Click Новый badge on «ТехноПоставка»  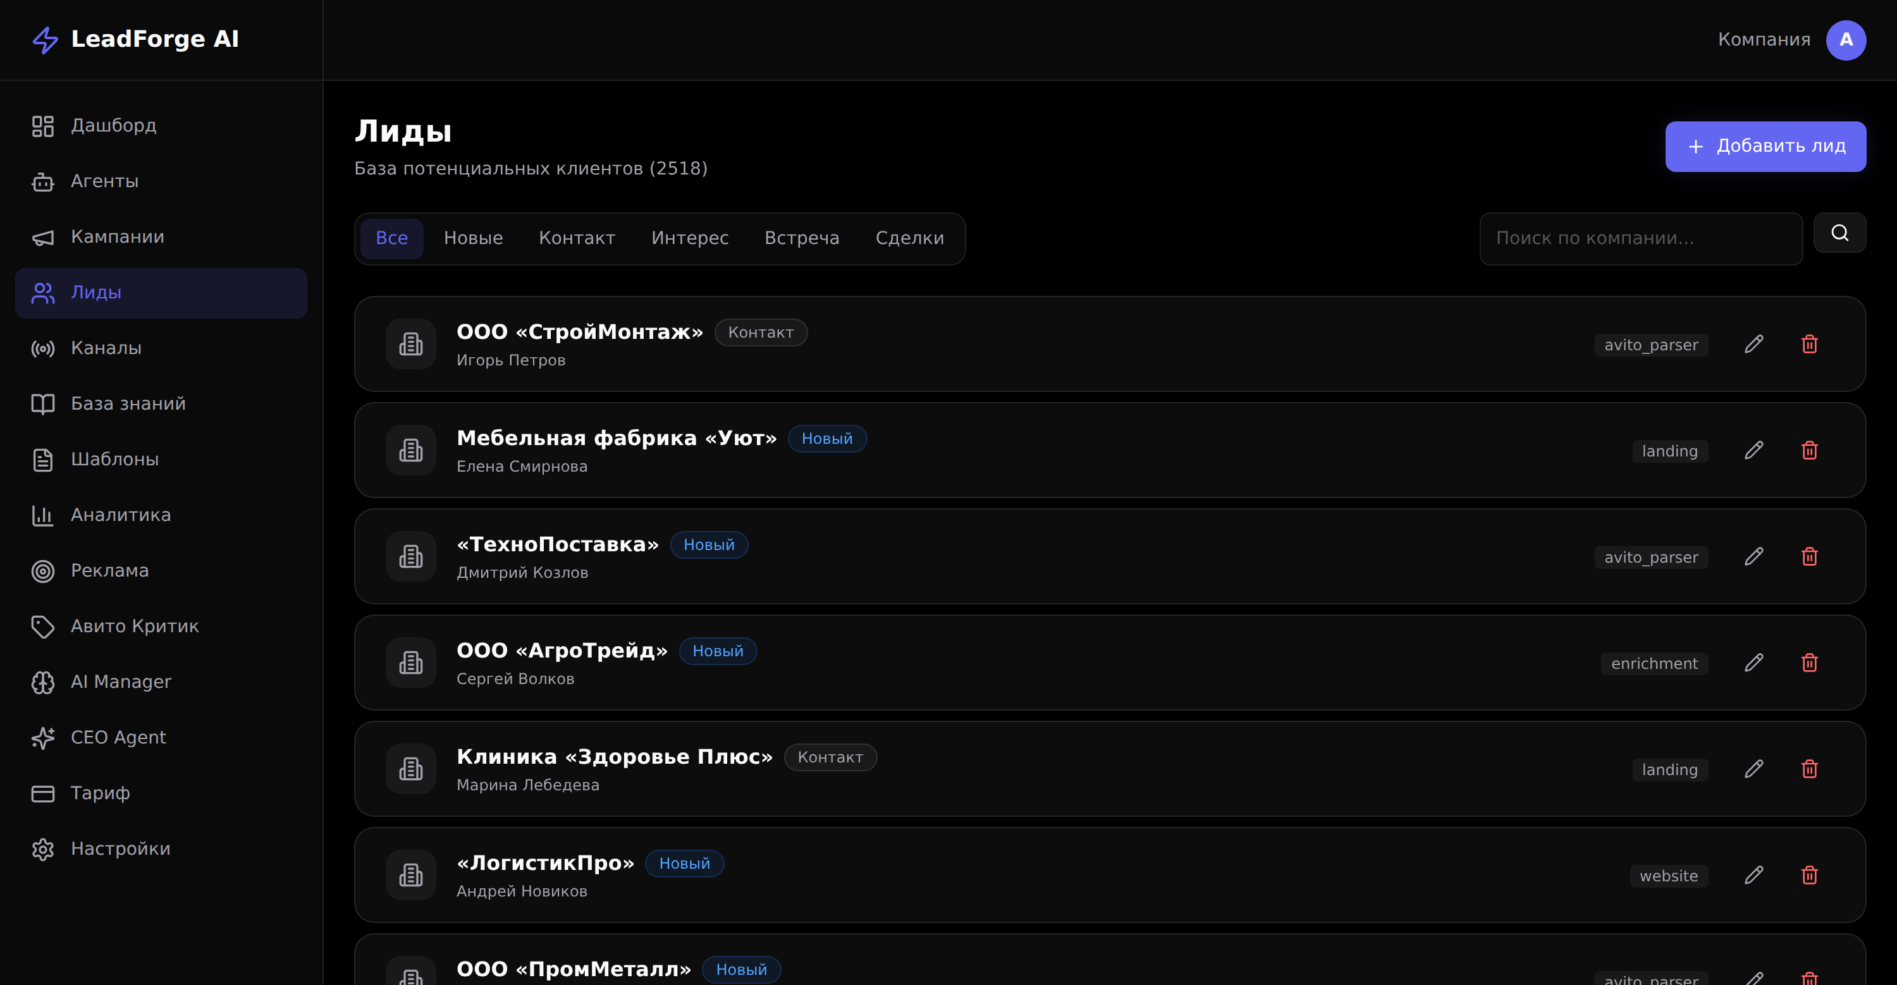[x=708, y=545]
